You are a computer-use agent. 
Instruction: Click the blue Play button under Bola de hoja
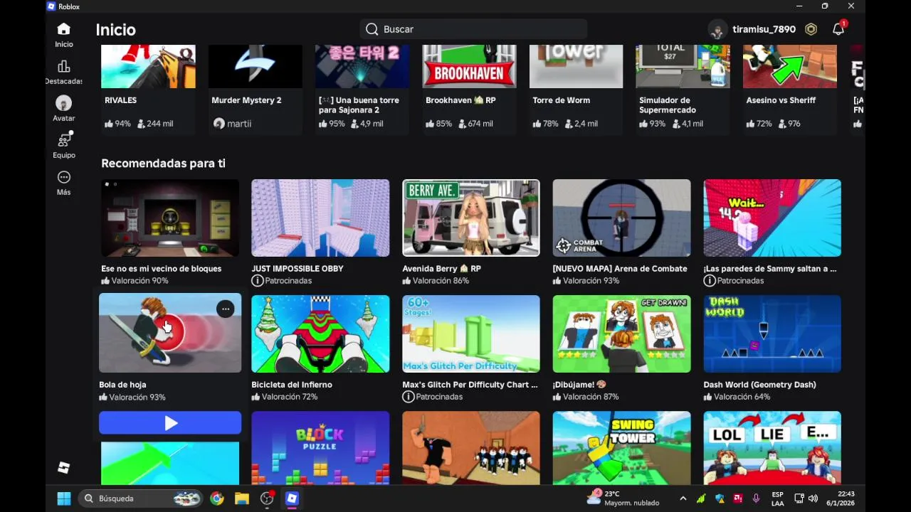pos(170,423)
